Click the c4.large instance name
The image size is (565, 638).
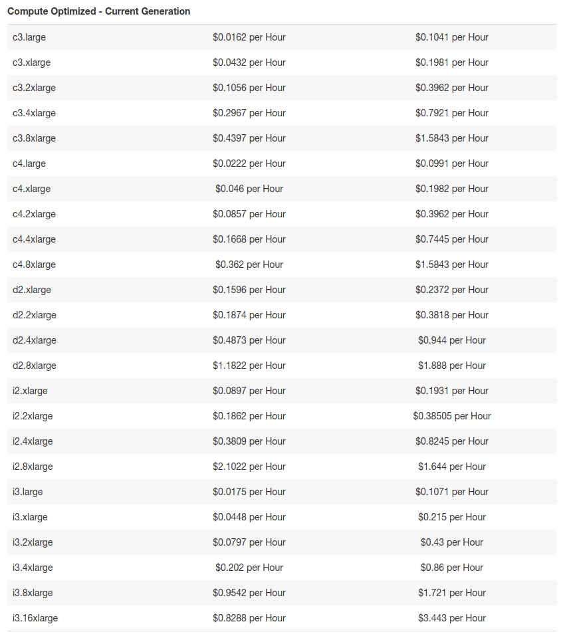tap(29, 163)
